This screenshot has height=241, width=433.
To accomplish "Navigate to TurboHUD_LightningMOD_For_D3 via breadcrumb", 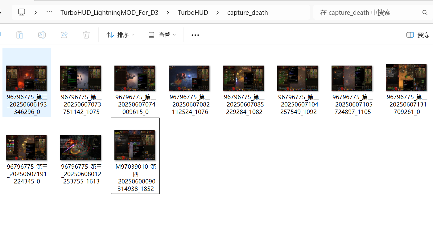I will [x=109, y=13].
